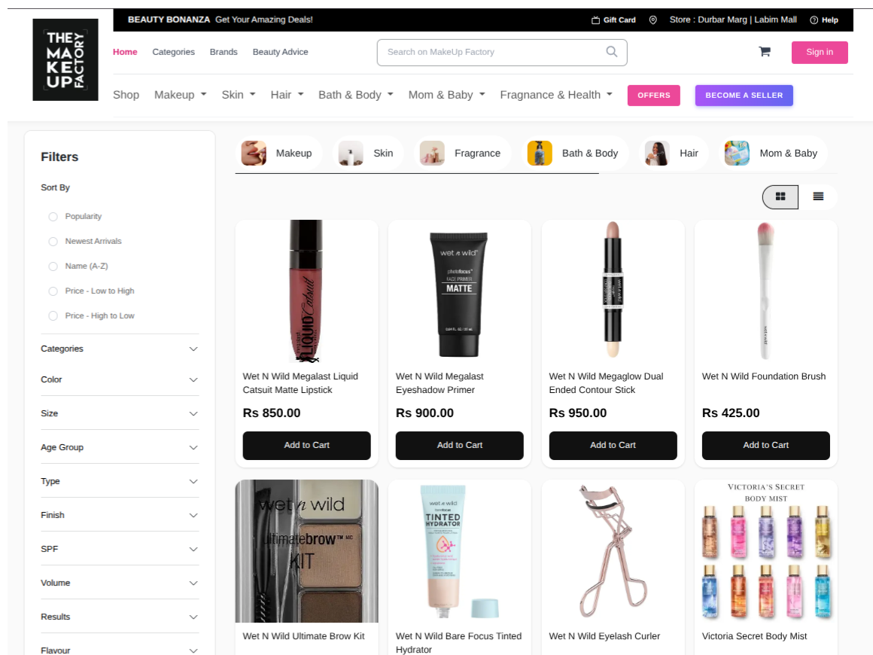This screenshot has width=873, height=655.
Task: Open the Categories menu item
Action: click(174, 52)
